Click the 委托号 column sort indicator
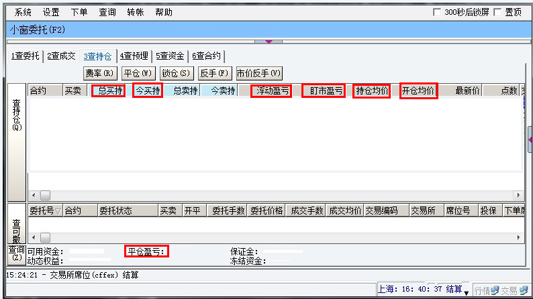Viewport: 533px width, 299px height. pyautogui.click(x=58, y=211)
